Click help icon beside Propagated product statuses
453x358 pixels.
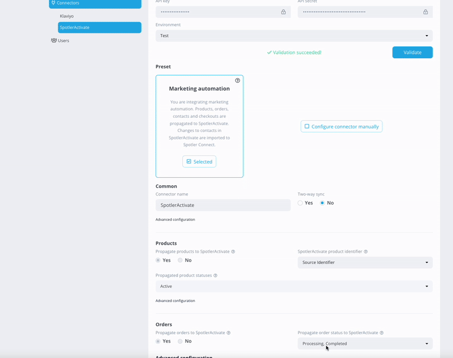(x=215, y=276)
